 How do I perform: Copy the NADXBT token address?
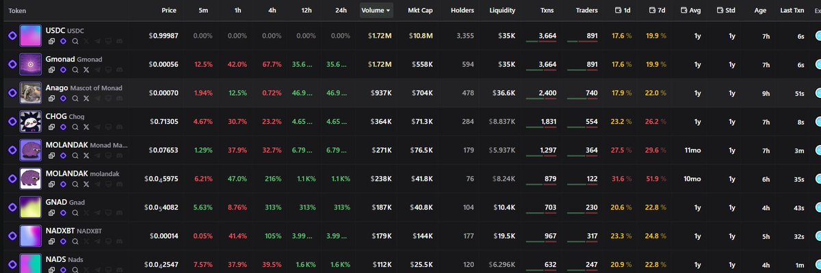(51, 242)
